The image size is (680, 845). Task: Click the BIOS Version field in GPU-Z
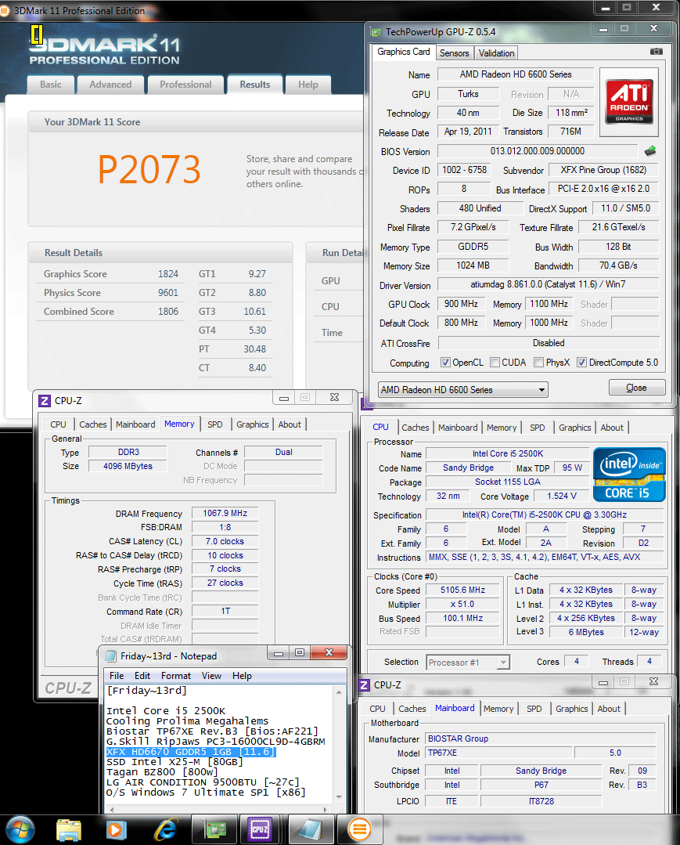pos(537,151)
